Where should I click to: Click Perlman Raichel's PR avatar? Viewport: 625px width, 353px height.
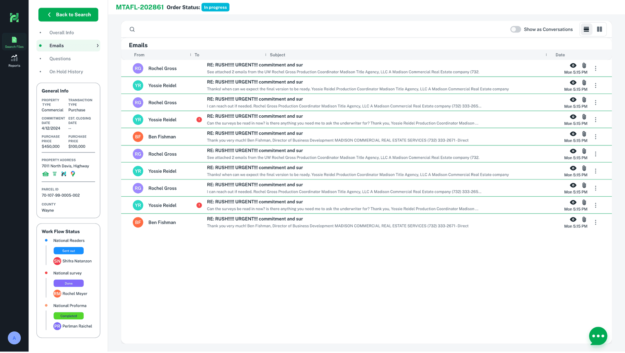point(57,326)
